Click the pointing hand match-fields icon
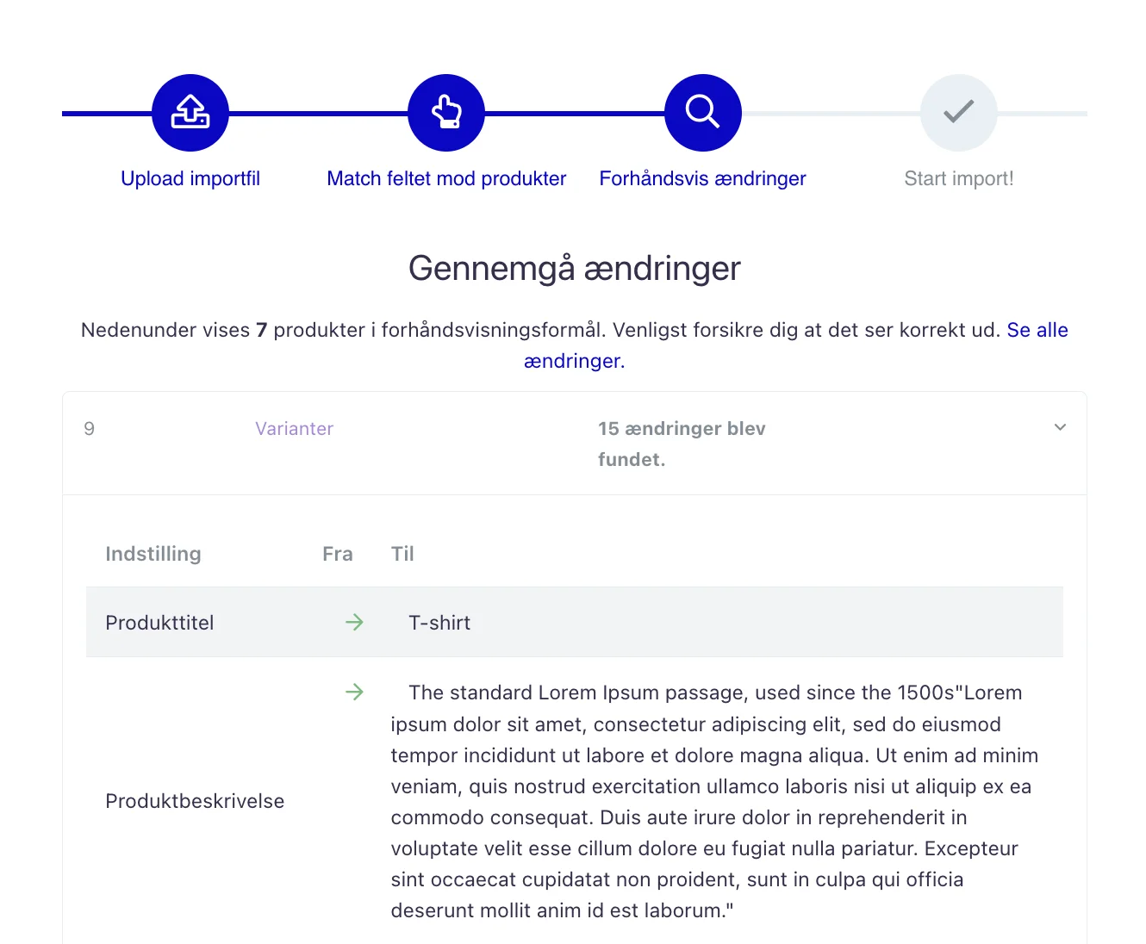 click(446, 113)
